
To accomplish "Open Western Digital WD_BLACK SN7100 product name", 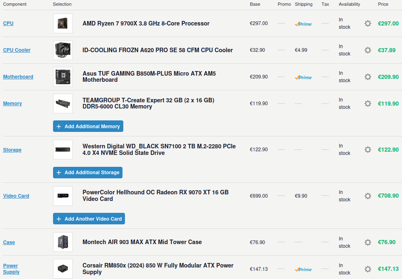I will (159, 150).
